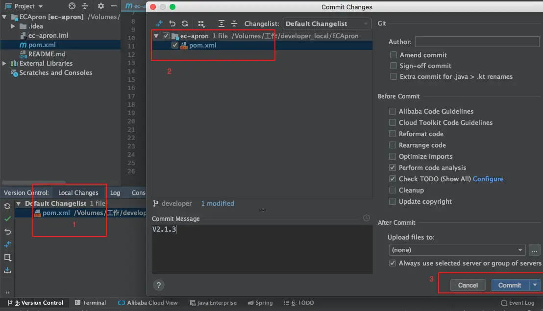Click the Commit Message text area
This screenshot has width=543, height=311.
click(262, 249)
